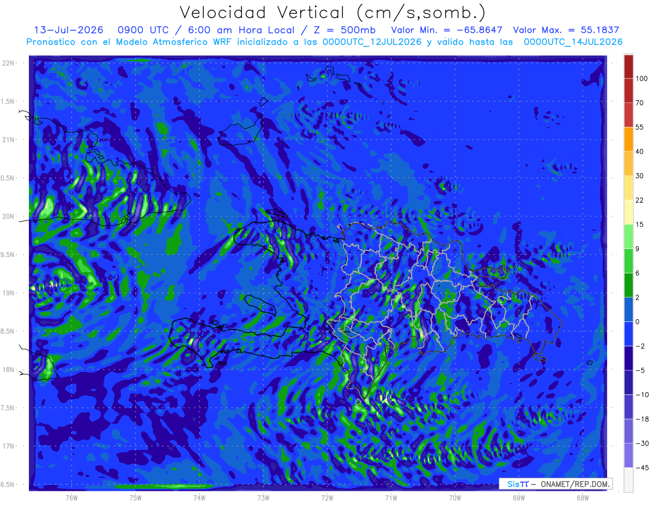Pick the blue colorbar segment between -2 and 0
The height and width of the screenshot is (505, 654).
[x=628, y=333]
